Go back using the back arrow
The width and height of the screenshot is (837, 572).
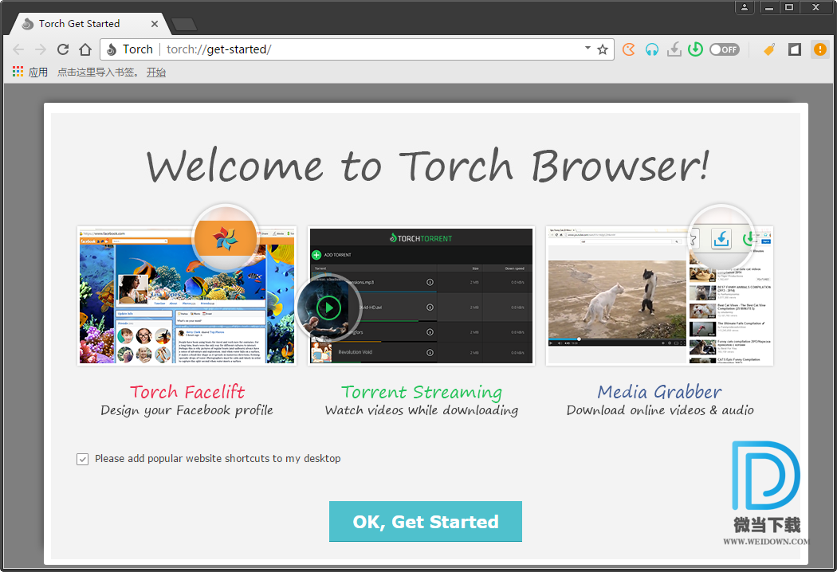click(x=18, y=49)
